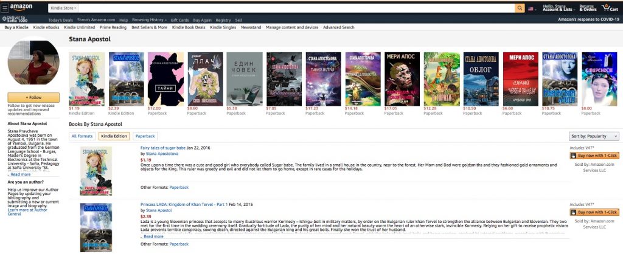
Task: Buy Princess LADA with 1-Click
Action: (x=594, y=212)
